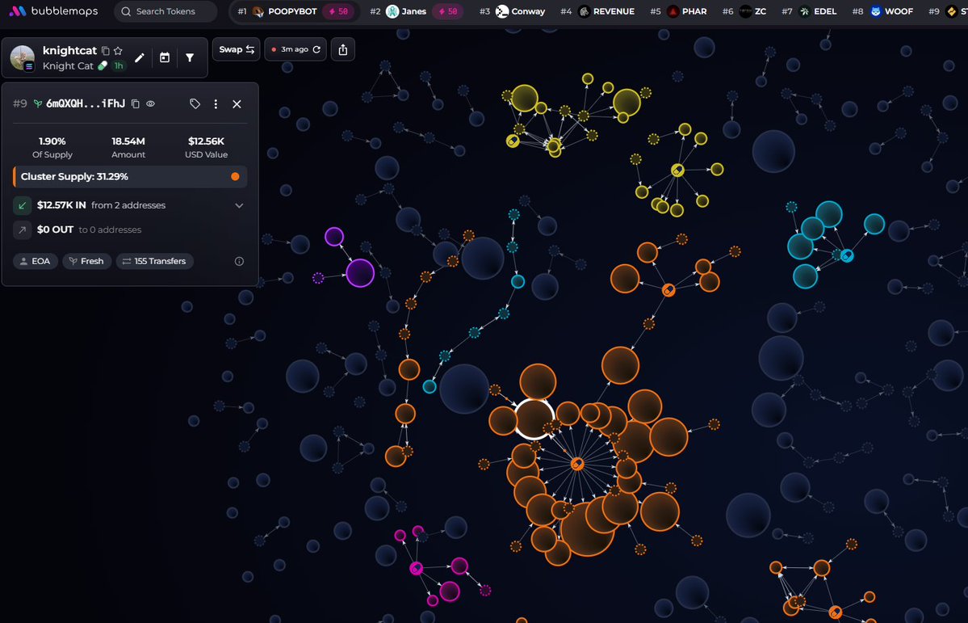The image size is (968, 623).
Task: Click the bubblemaps logo
Action: [x=53, y=11]
